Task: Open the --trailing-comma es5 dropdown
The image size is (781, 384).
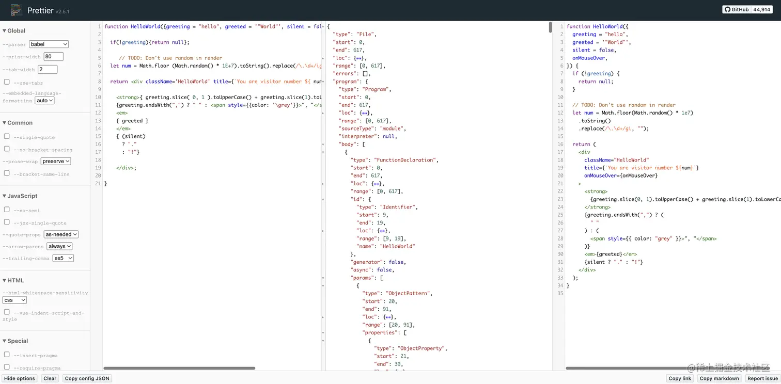Action: pyautogui.click(x=63, y=258)
